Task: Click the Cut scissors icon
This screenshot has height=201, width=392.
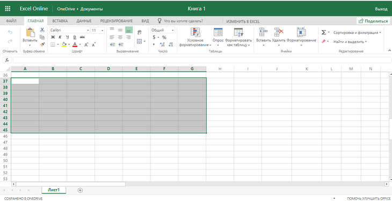Action: 42,30
